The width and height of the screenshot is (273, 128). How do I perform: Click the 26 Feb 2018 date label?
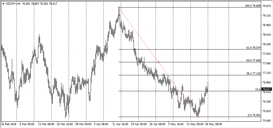[8, 124]
